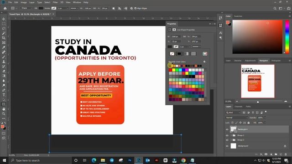Screen dimensions: 292x164
Task: Select the Move tool
Action: [4, 19]
